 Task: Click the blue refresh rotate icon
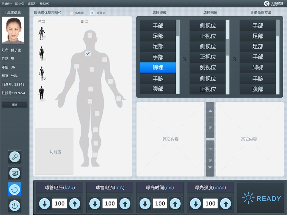(15, 189)
